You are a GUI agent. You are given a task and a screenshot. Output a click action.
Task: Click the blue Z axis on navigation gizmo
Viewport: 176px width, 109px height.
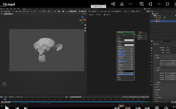pyautogui.click(x=83, y=17)
